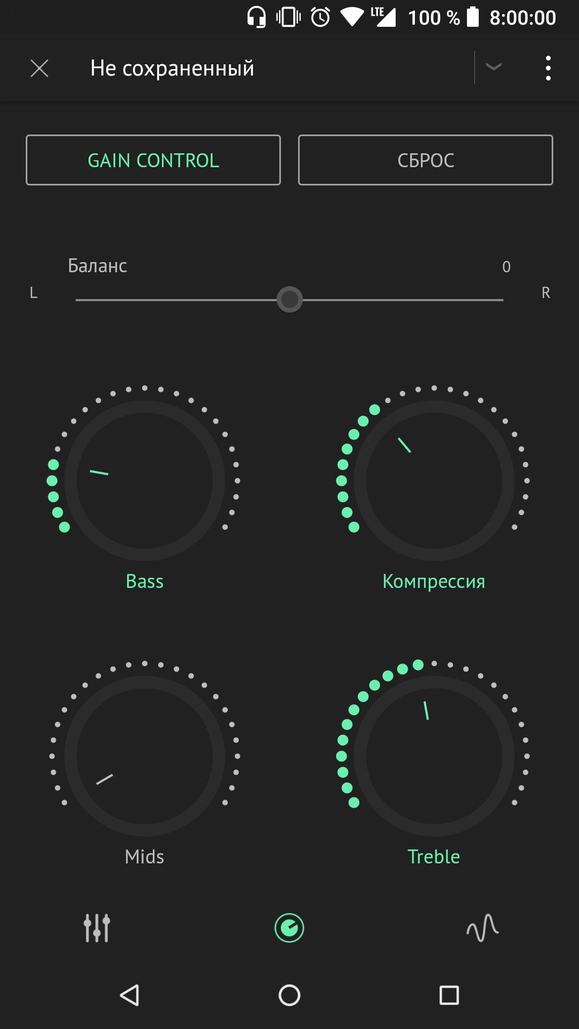579x1029 pixels.
Task: Tap the СБРОС reset button
Action: [426, 160]
